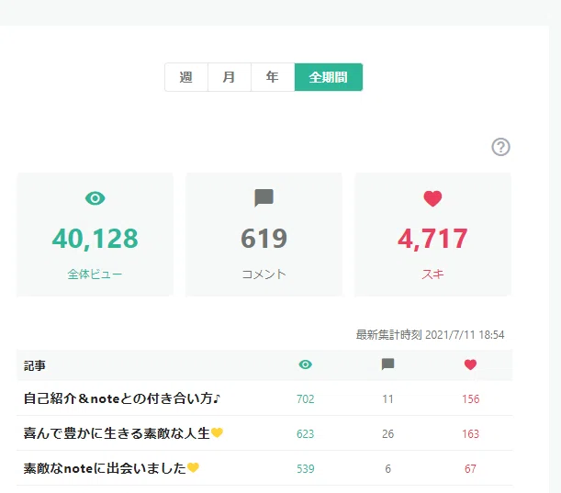
Task: Click the 最新集計時刻 2021/7/11 18:54 timestamp
Action: (430, 335)
